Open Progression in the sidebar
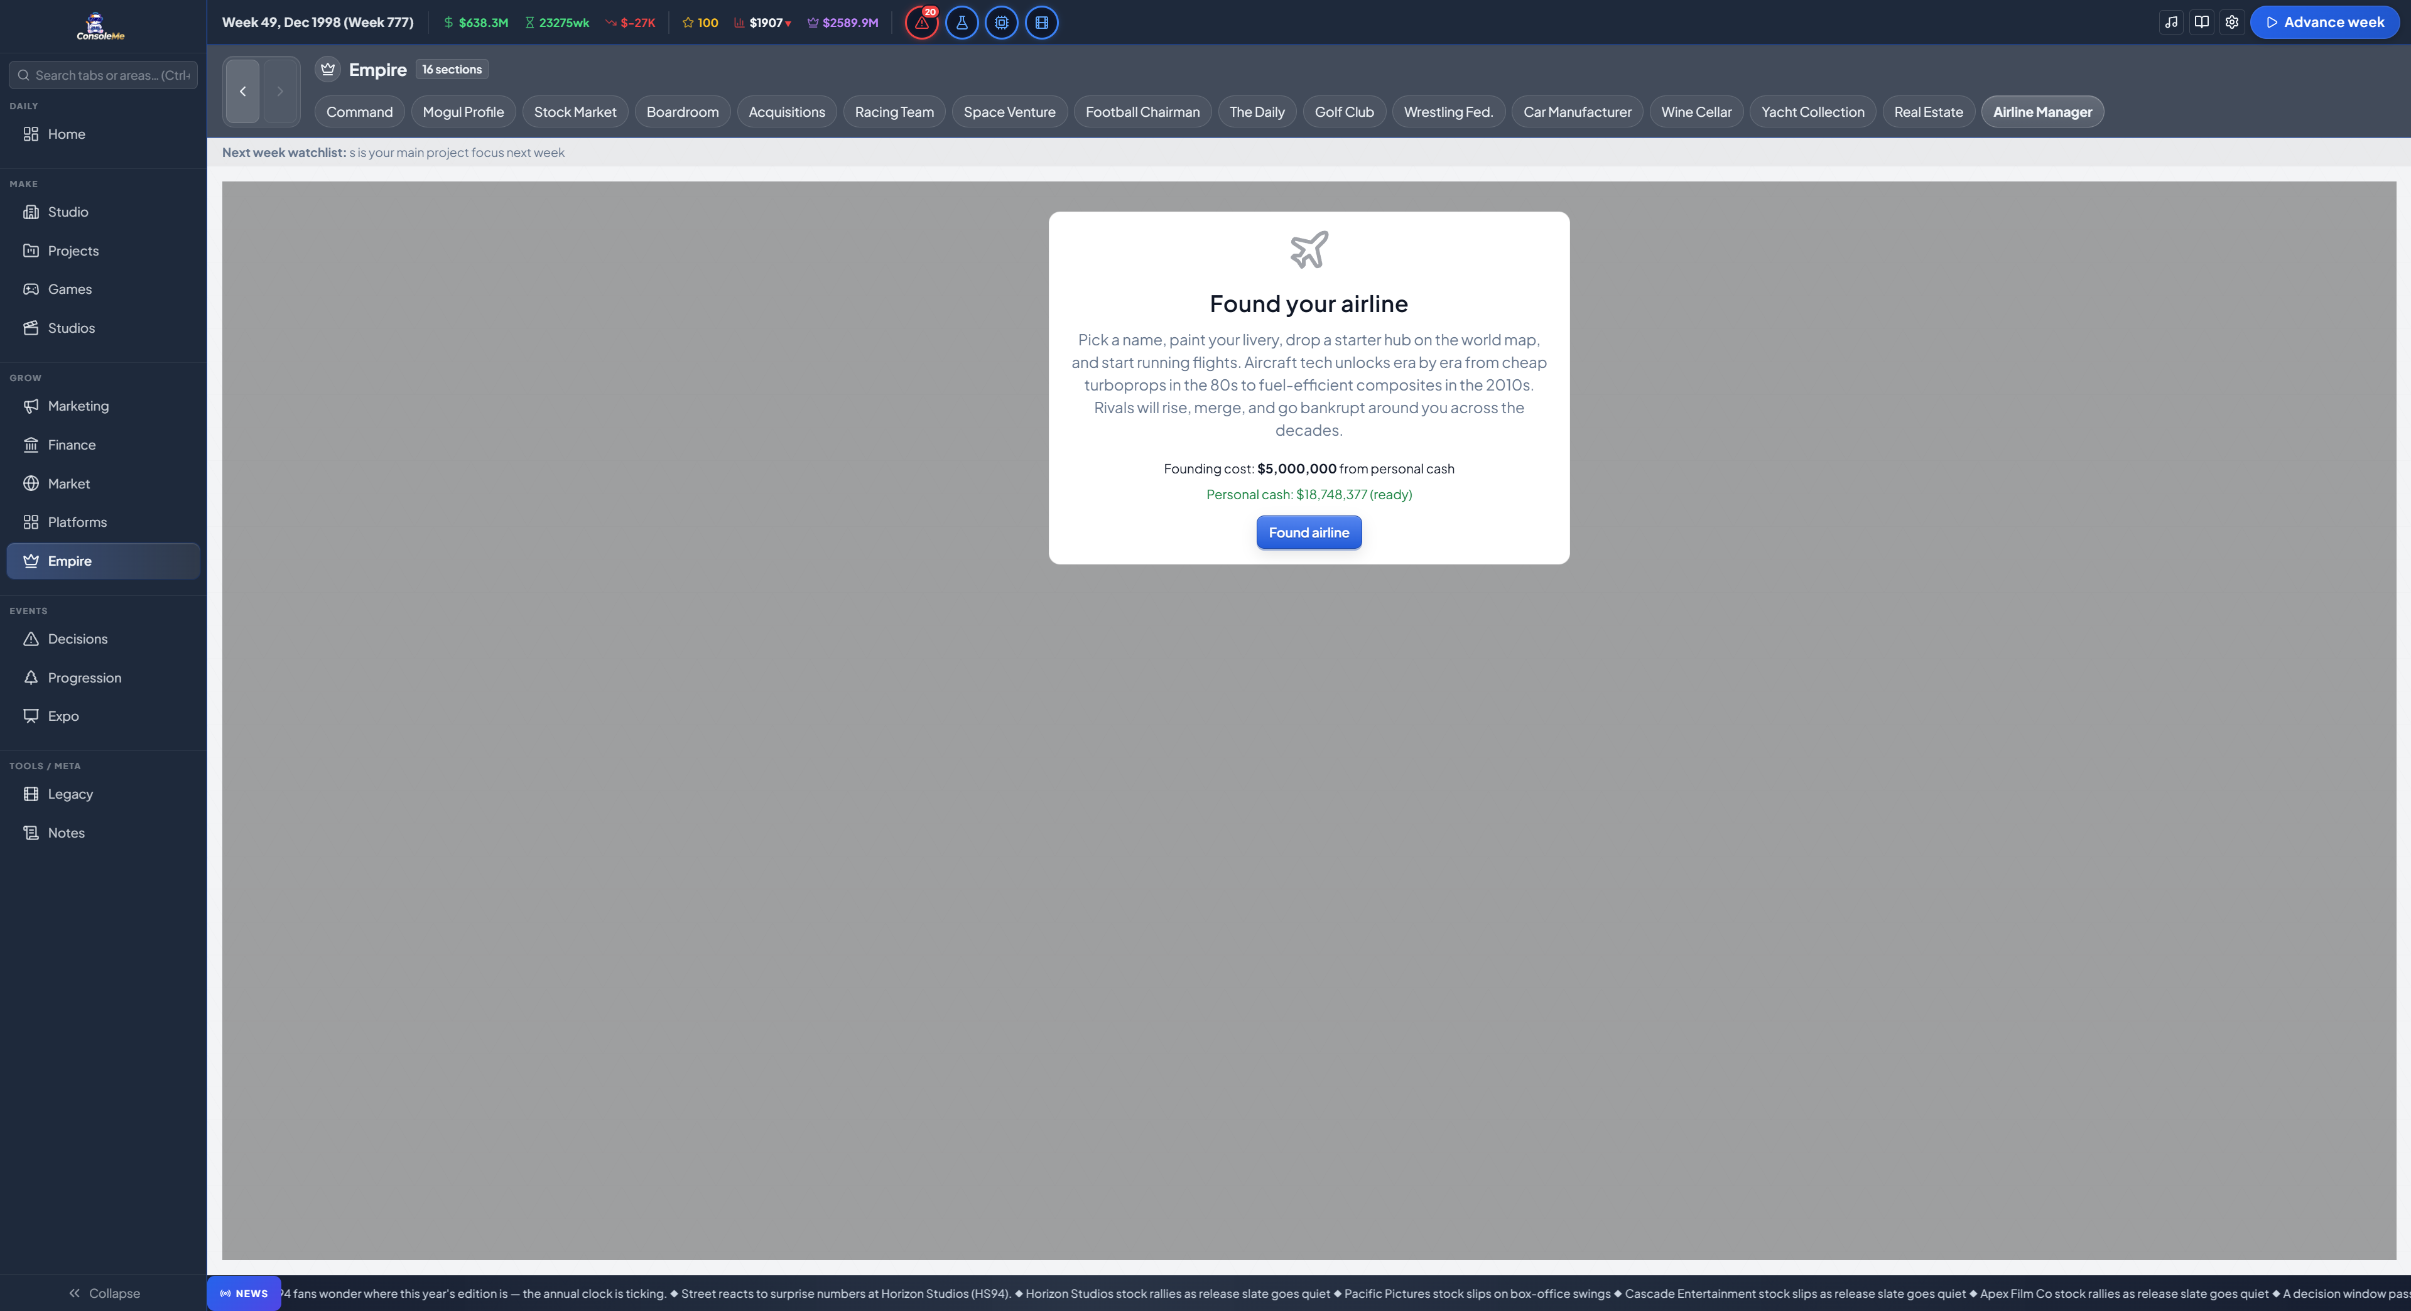This screenshot has height=1311, width=2411. coord(103,677)
